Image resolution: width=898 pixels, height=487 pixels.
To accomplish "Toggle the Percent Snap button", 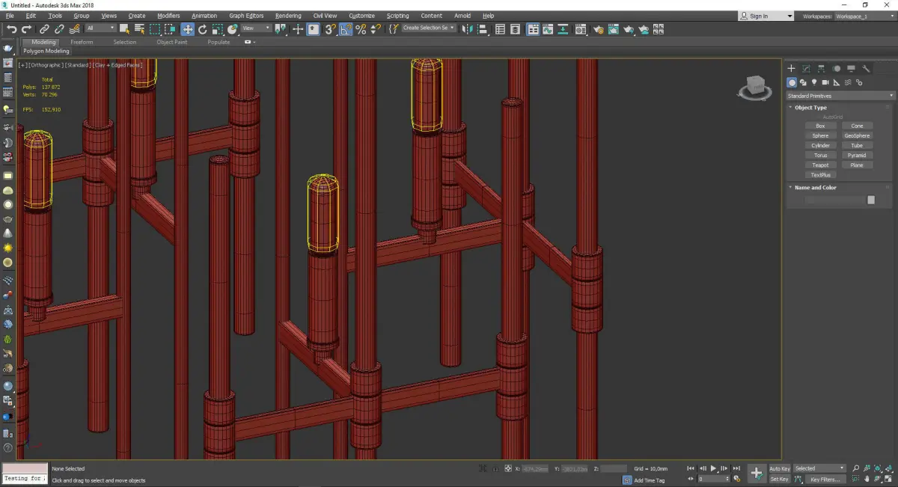I will point(361,29).
